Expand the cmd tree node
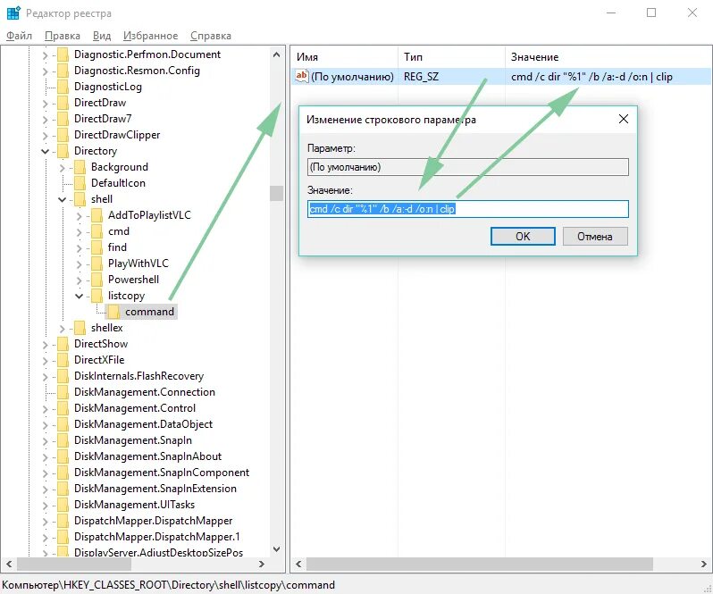The height and width of the screenshot is (594, 713). (x=79, y=232)
